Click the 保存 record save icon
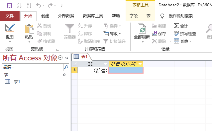 [155, 33]
